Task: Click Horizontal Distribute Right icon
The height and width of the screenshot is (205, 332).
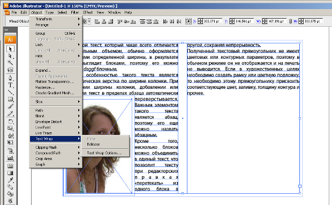Action: pyautogui.click(x=179, y=21)
